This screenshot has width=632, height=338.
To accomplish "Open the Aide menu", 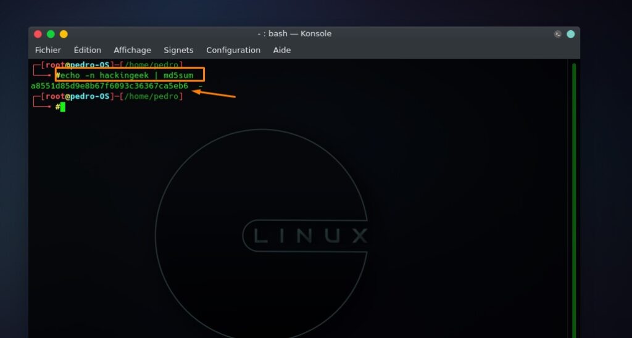I will tap(281, 51).
